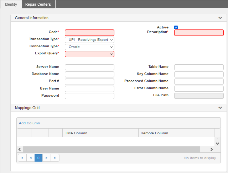Click grid vertical scrollbar down arrow
Screen dimensions: 228x173
[x=217, y=144]
